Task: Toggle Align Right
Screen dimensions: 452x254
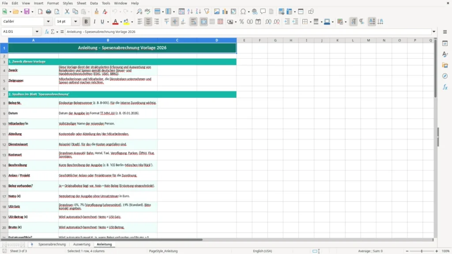Action: 157,22
